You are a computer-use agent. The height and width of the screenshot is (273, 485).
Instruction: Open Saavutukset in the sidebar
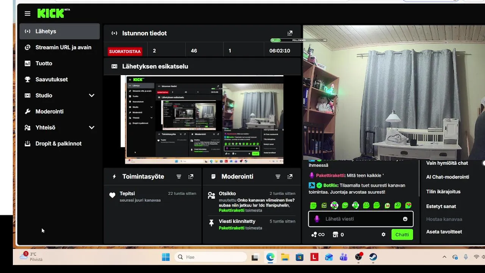(x=59, y=80)
